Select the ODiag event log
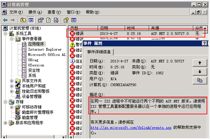The height and width of the screenshot is (139, 210). point(33,60)
